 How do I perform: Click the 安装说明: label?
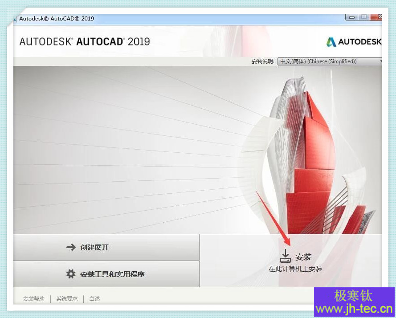tap(263, 61)
